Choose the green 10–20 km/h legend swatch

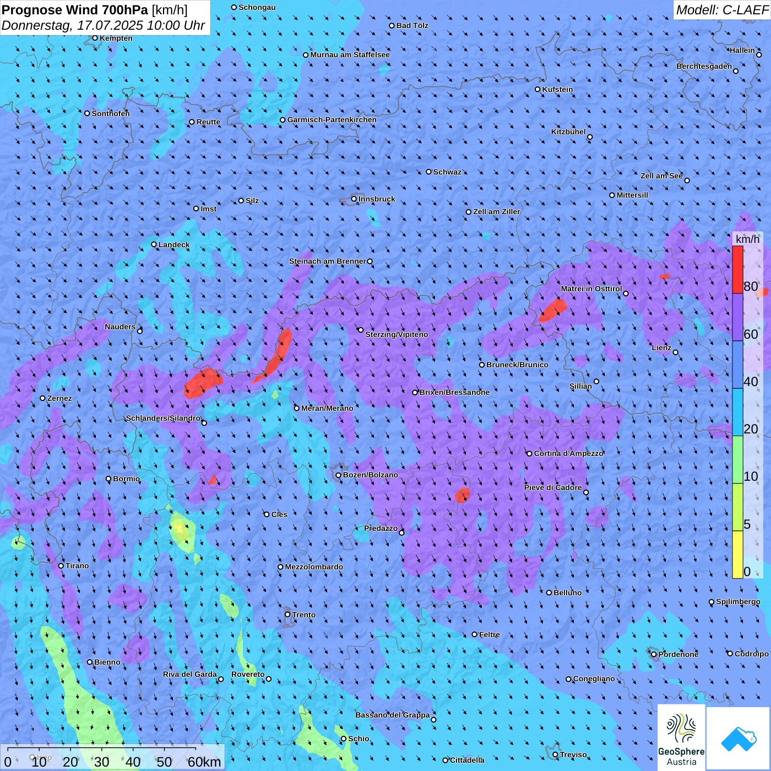[737, 460]
